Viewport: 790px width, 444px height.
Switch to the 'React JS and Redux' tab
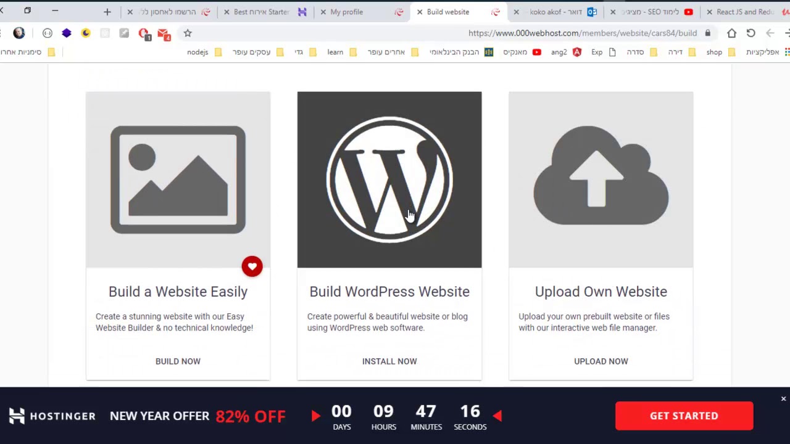click(744, 12)
